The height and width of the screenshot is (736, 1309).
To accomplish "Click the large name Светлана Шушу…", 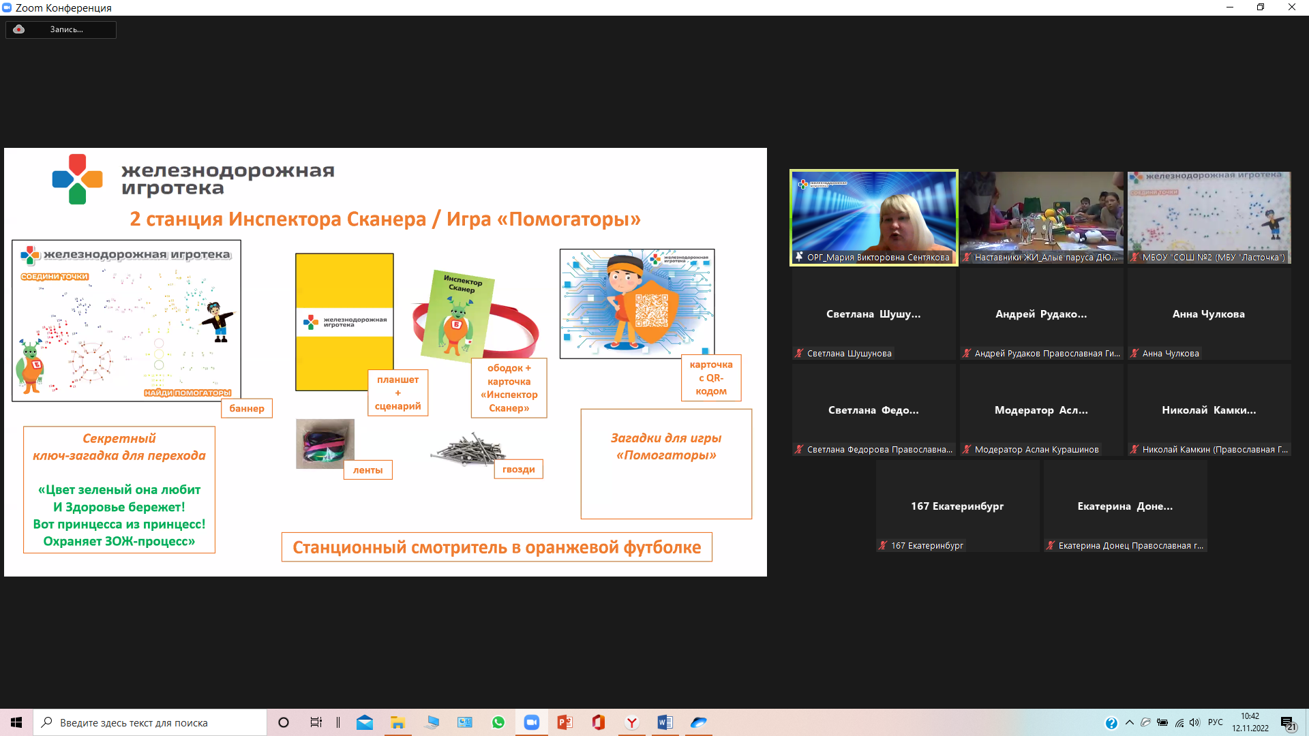I will point(873,314).
